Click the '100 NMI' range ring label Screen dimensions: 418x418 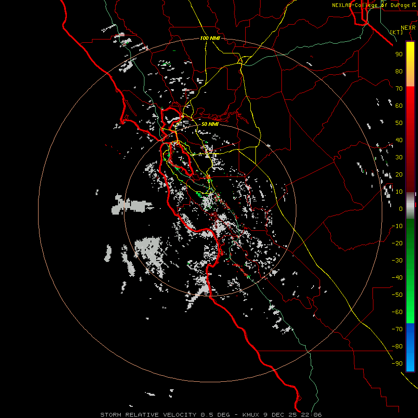(x=210, y=38)
